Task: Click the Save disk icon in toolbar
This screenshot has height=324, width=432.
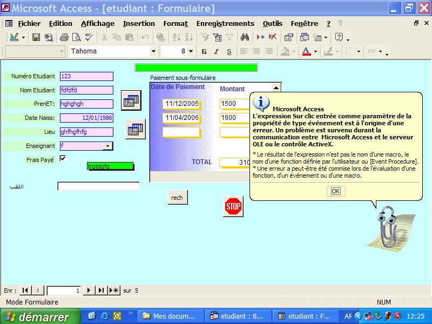Action: pos(36,37)
